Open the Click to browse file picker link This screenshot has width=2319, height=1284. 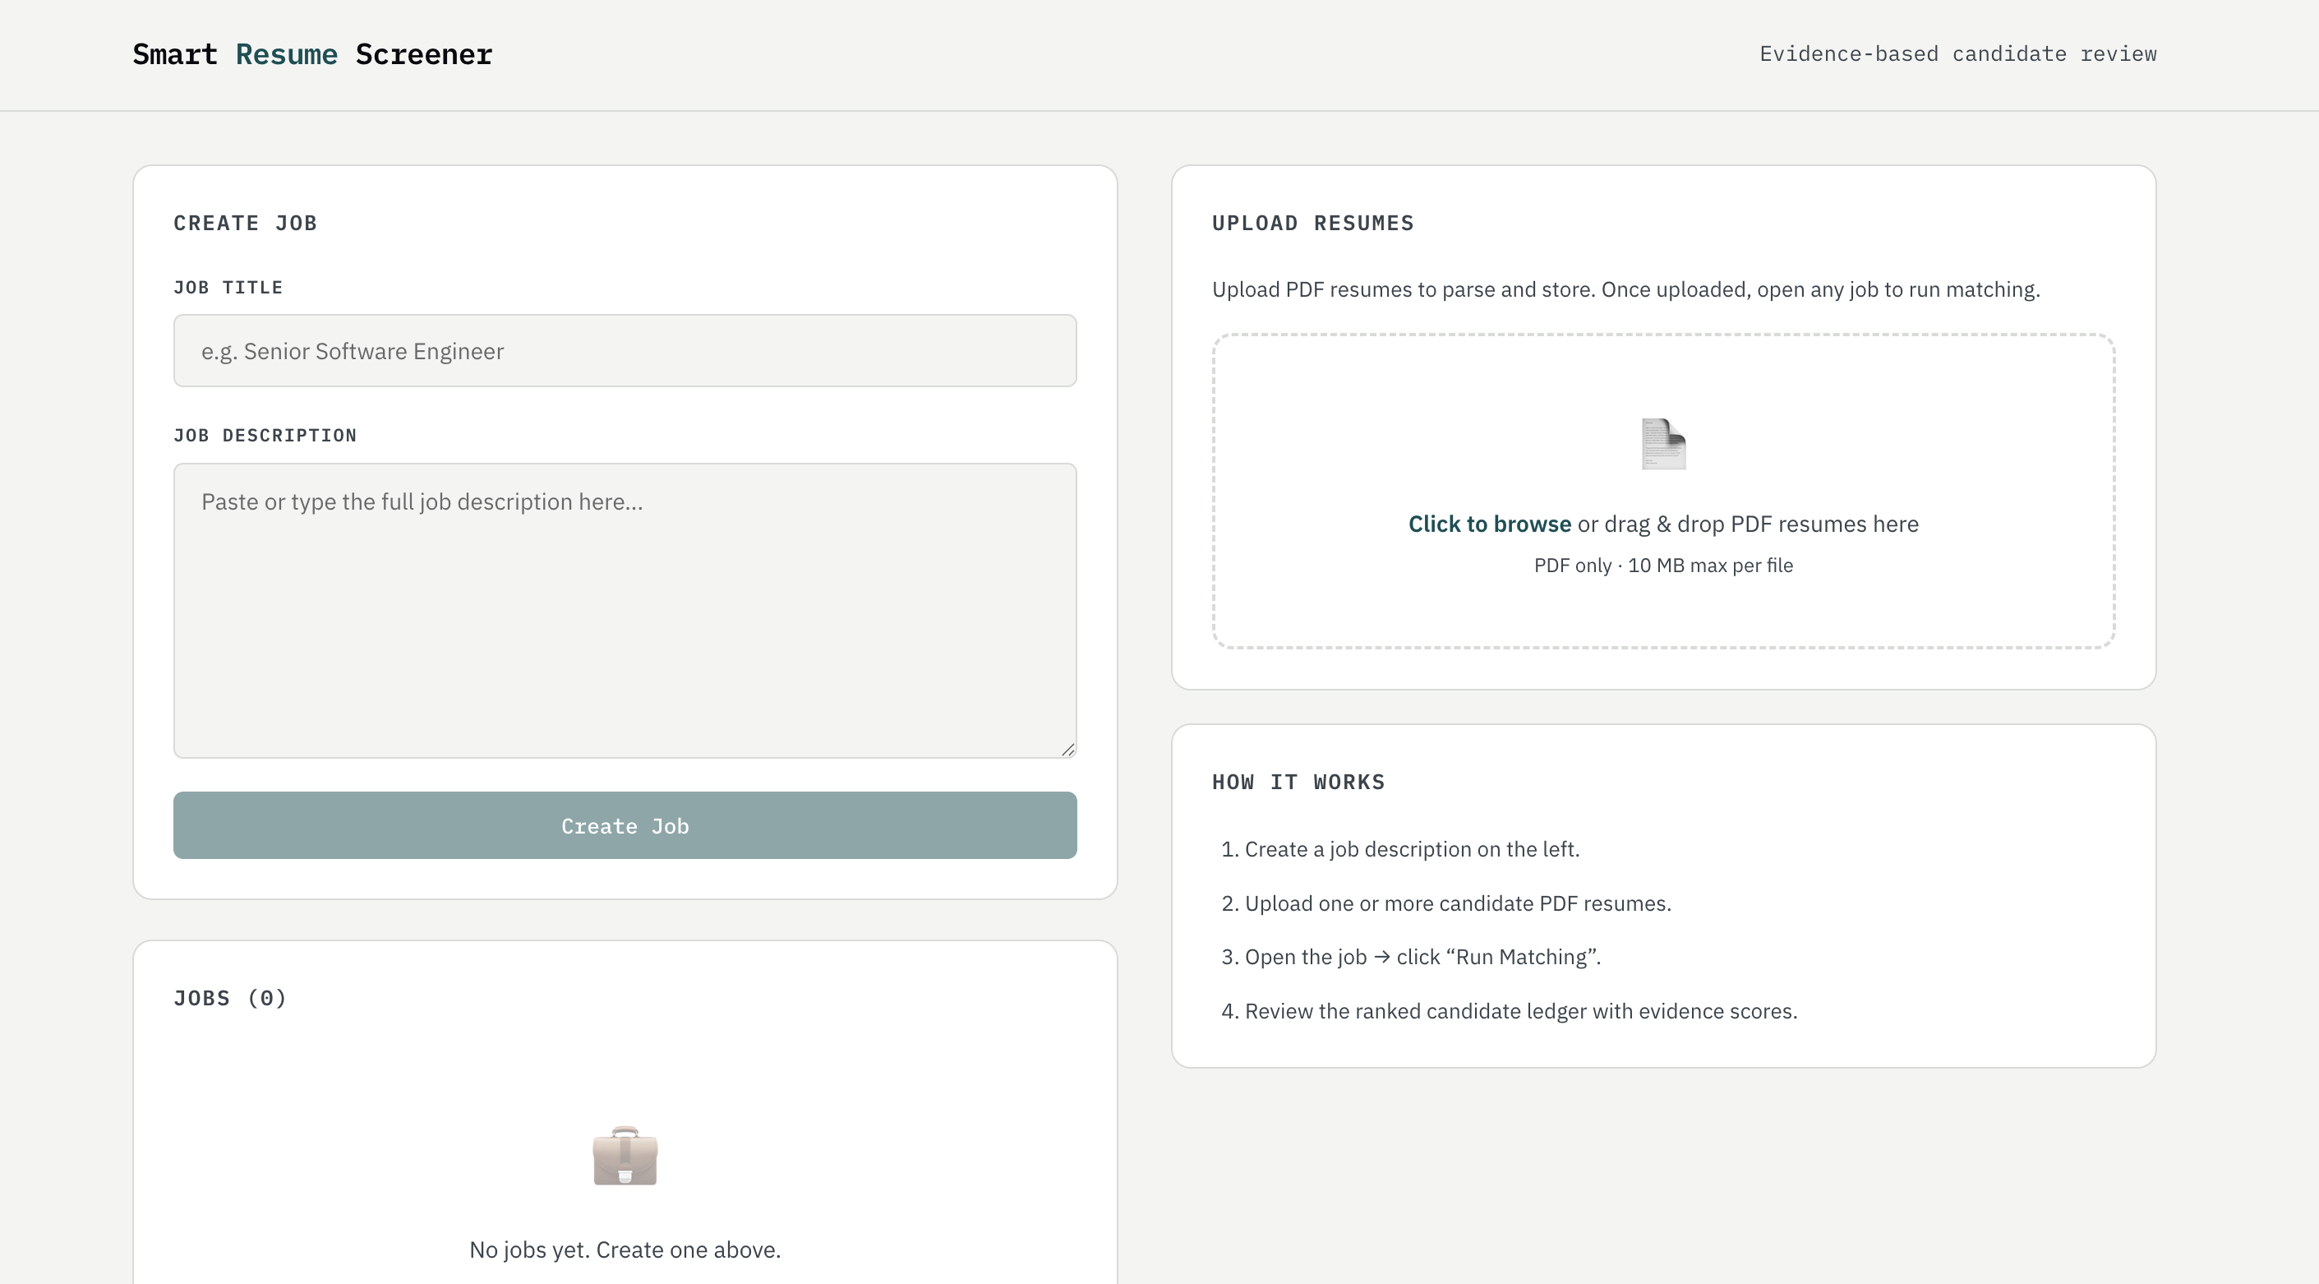click(x=1489, y=524)
